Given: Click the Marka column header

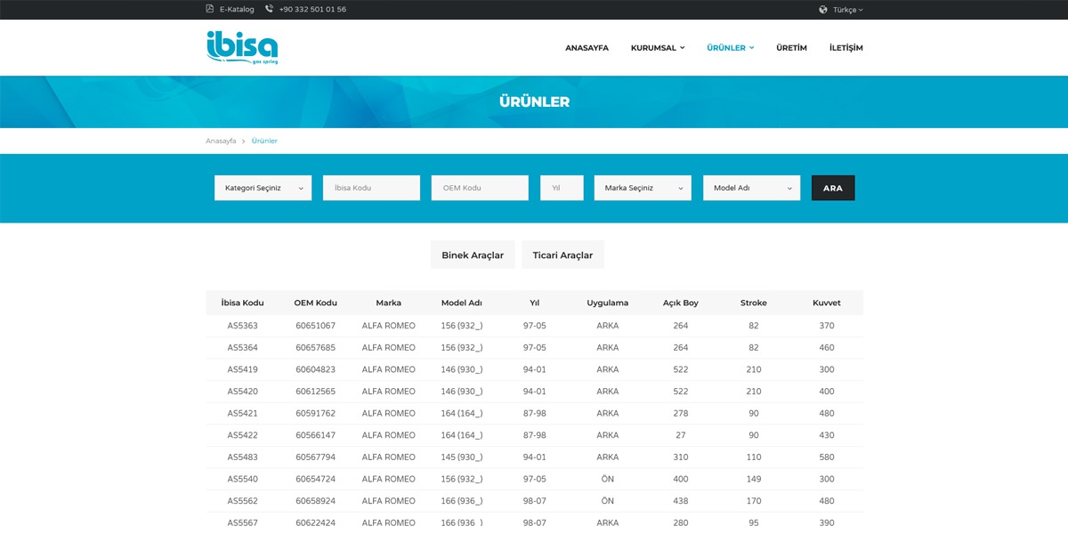Looking at the screenshot, I should [389, 303].
